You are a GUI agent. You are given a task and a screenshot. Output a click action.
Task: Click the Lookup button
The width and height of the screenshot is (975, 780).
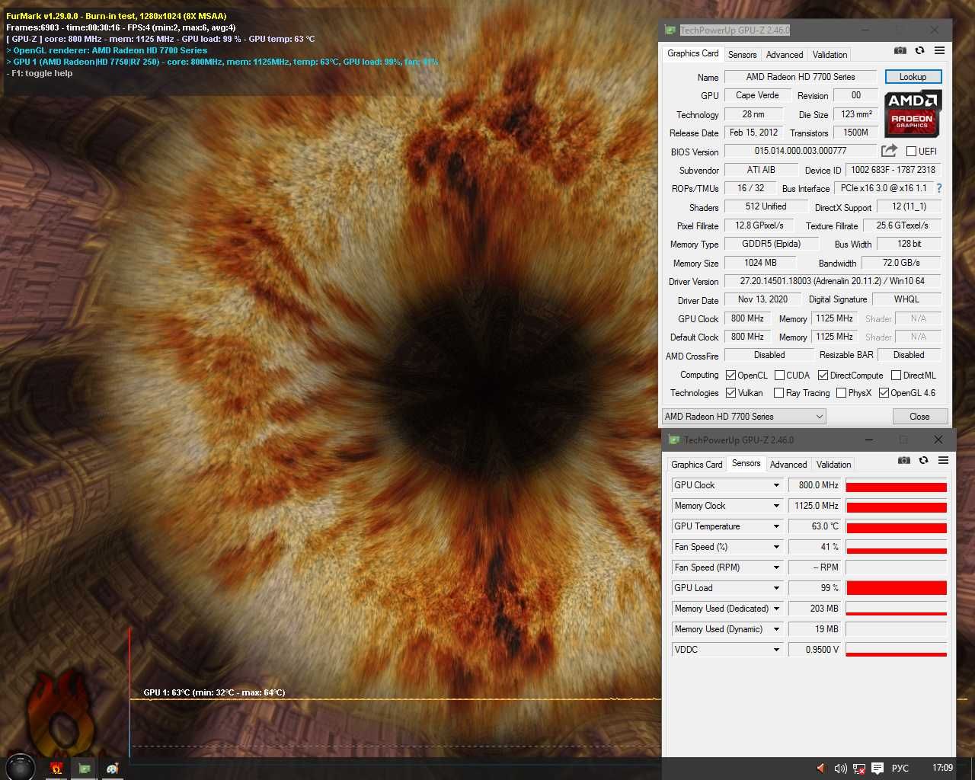913,77
